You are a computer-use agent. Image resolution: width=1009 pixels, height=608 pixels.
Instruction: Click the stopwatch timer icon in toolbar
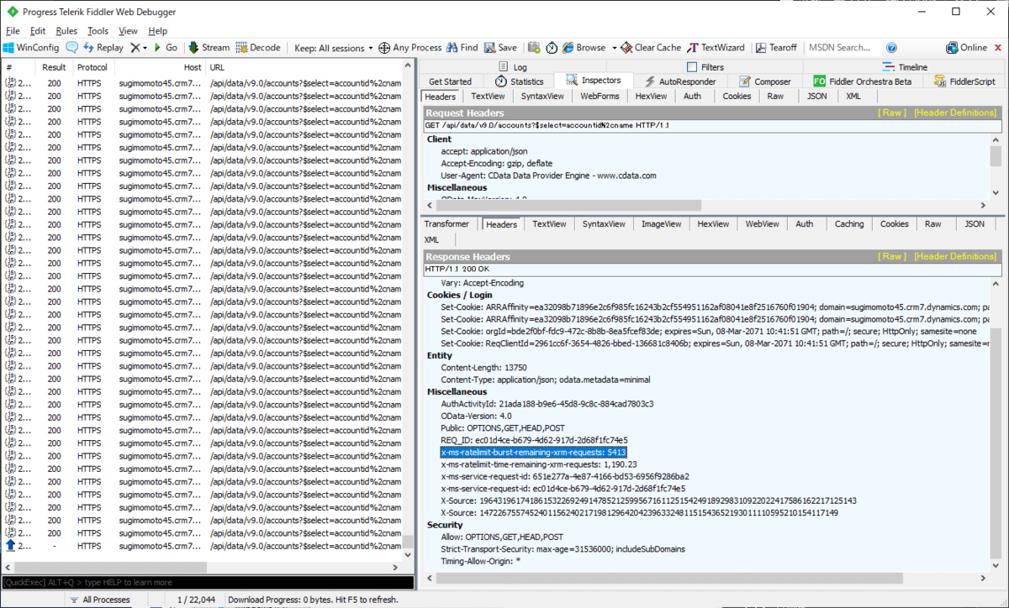click(552, 48)
